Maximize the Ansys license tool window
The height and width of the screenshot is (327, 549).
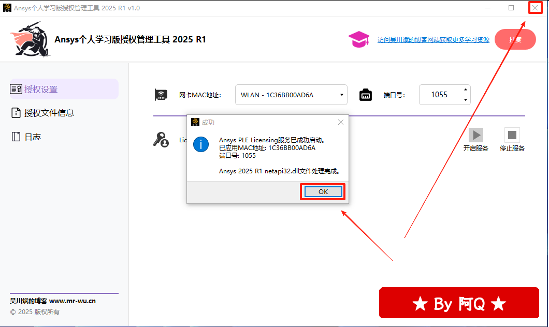point(511,8)
